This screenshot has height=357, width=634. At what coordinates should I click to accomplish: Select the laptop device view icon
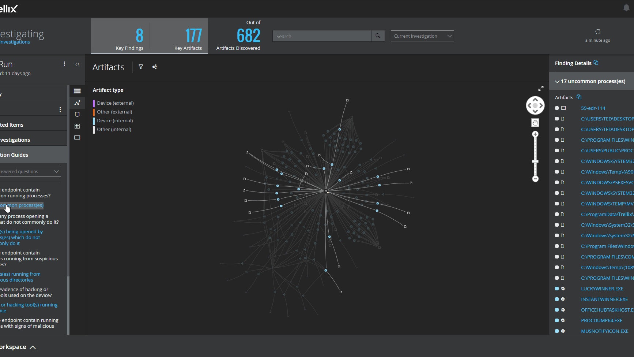click(x=77, y=138)
